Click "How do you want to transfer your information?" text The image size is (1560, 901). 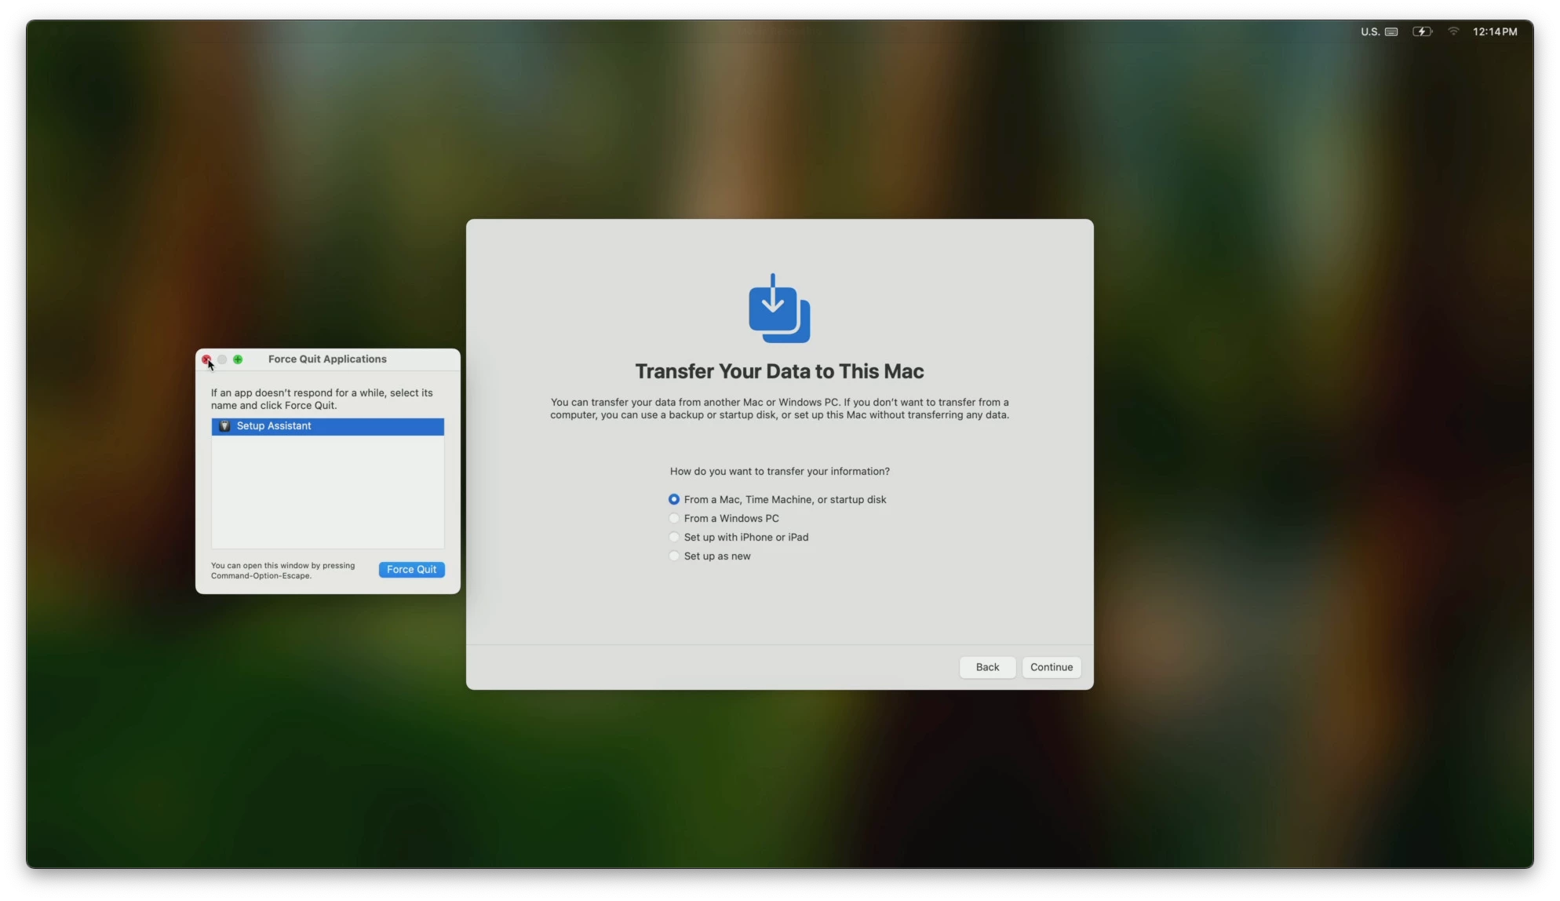pos(779,472)
